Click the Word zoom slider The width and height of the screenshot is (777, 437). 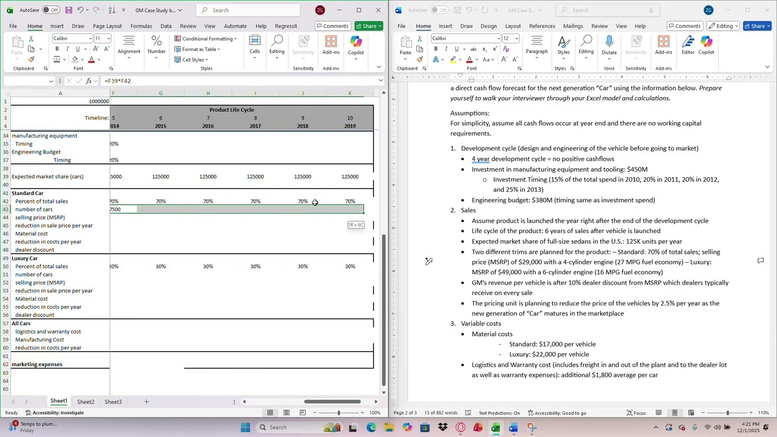[727, 413]
